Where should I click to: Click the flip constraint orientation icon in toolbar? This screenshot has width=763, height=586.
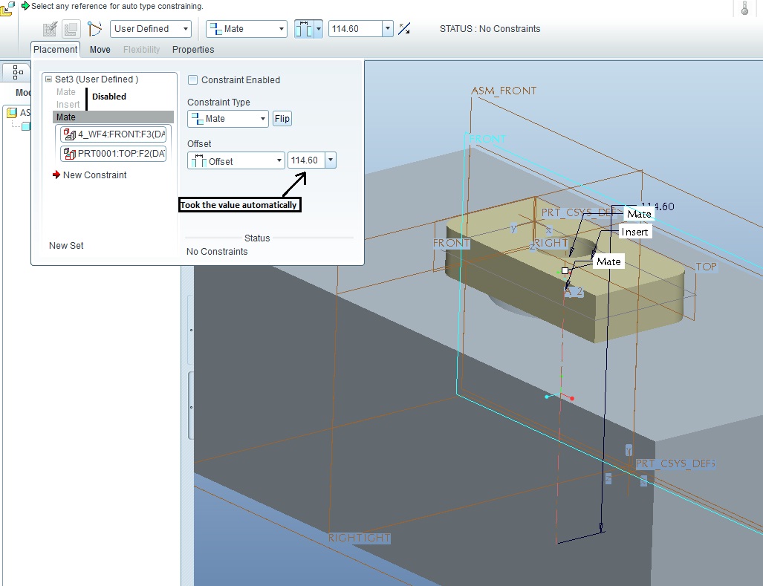point(404,29)
